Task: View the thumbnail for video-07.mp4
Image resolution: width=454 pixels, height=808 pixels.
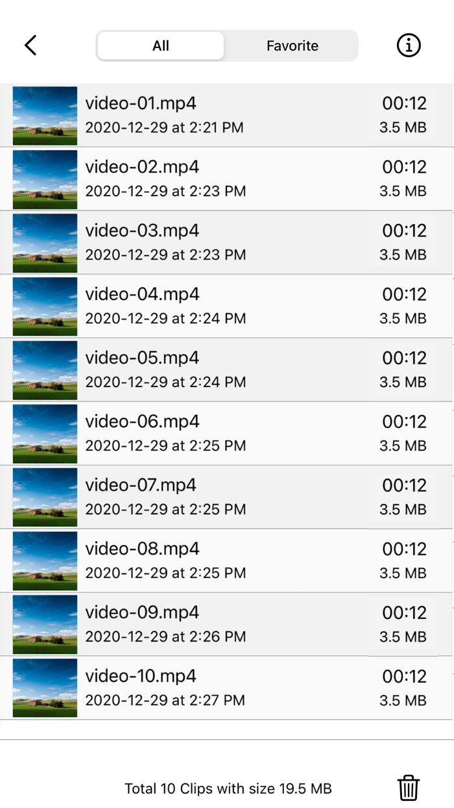Action: click(x=44, y=497)
